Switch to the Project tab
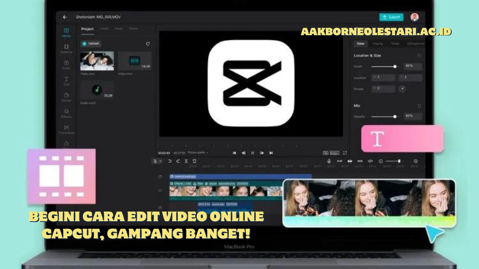This screenshot has height=269, width=479. [x=88, y=29]
